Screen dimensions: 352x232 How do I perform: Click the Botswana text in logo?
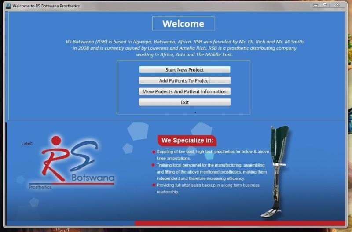92,178
